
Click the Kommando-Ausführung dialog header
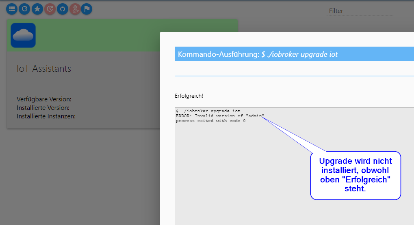pos(294,54)
